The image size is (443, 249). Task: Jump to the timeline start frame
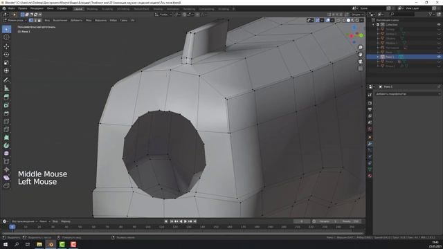coord(172,221)
